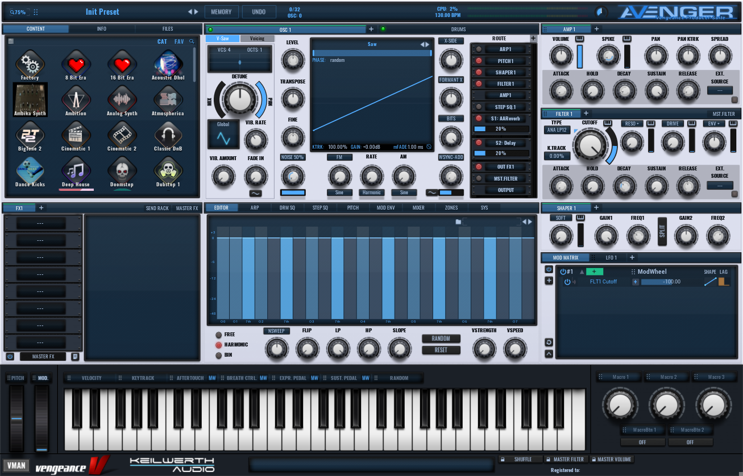Toggle the content browser grid view icon
The height and width of the screenshot is (476, 743).
point(11,41)
